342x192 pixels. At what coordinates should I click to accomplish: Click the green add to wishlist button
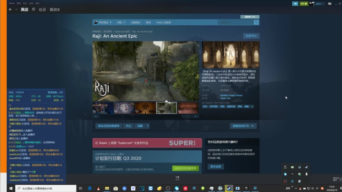pyautogui.click(x=185, y=168)
